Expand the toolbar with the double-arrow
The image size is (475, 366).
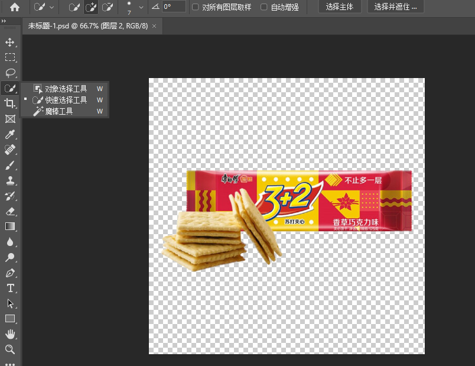pos(4,21)
